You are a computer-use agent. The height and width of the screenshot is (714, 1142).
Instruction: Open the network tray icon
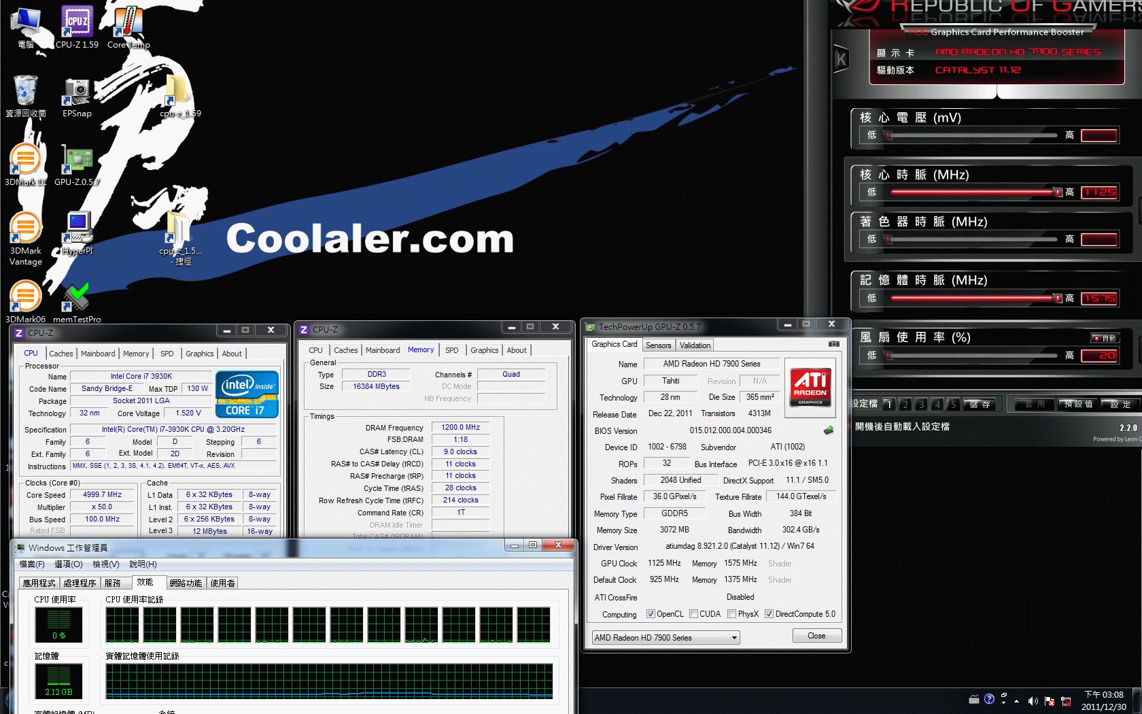click(1066, 701)
